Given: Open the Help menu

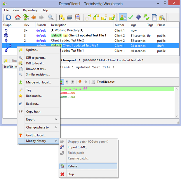Looking at the screenshot, I should click(45, 10).
